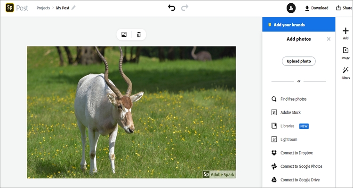Click the Upload photo button
353x188 pixels.
(x=298, y=61)
